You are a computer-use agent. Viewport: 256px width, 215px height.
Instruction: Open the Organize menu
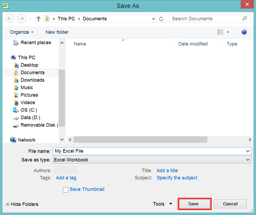click(21, 32)
